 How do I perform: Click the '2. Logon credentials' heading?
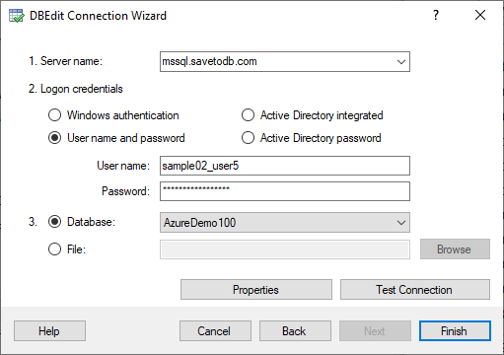75,89
